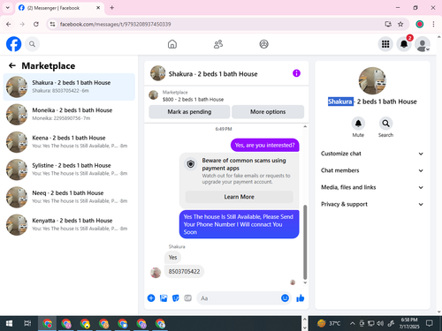442x331 pixels.
Task: Click the 37°C weather widget
Action: [329, 324]
